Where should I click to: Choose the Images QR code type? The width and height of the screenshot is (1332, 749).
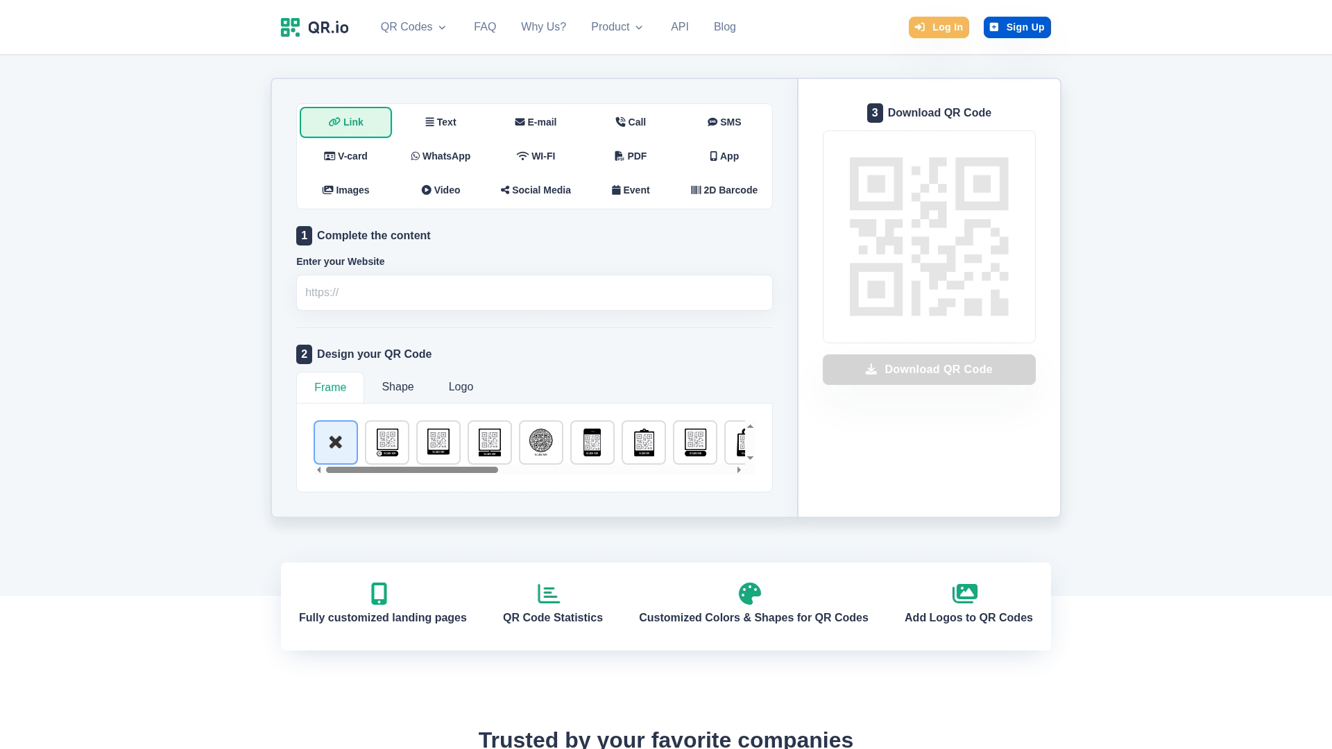click(x=345, y=190)
